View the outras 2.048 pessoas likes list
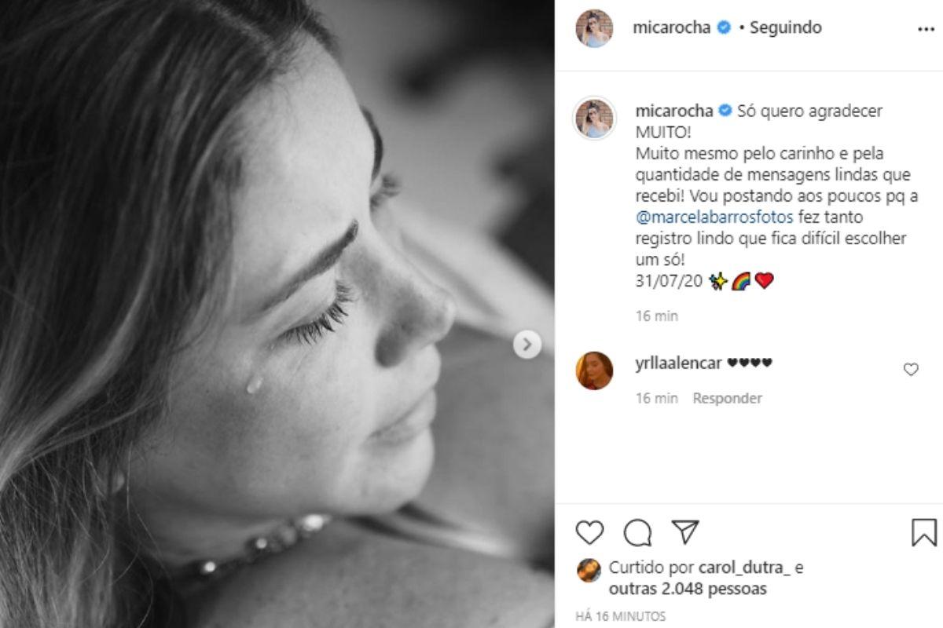Screen dimensions: 943x628 (700, 589)
